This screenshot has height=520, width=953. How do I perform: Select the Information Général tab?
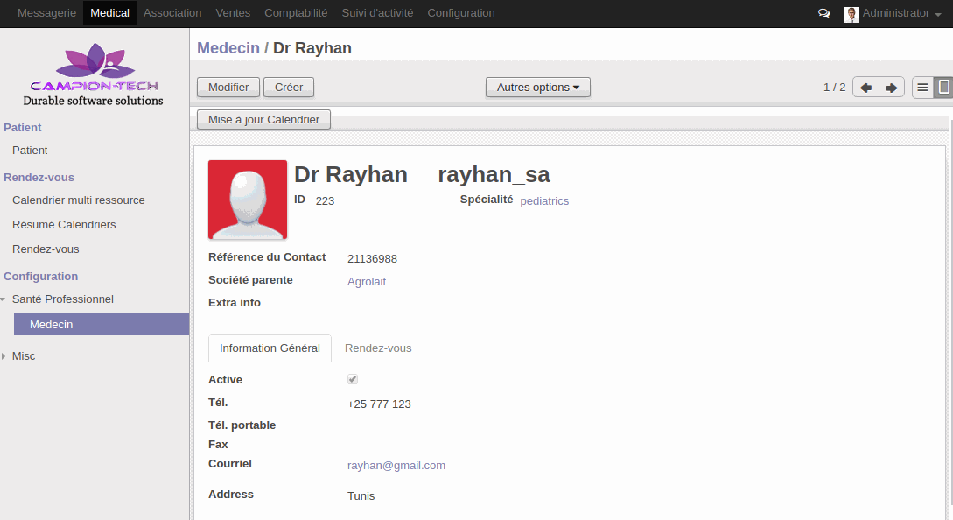270,348
